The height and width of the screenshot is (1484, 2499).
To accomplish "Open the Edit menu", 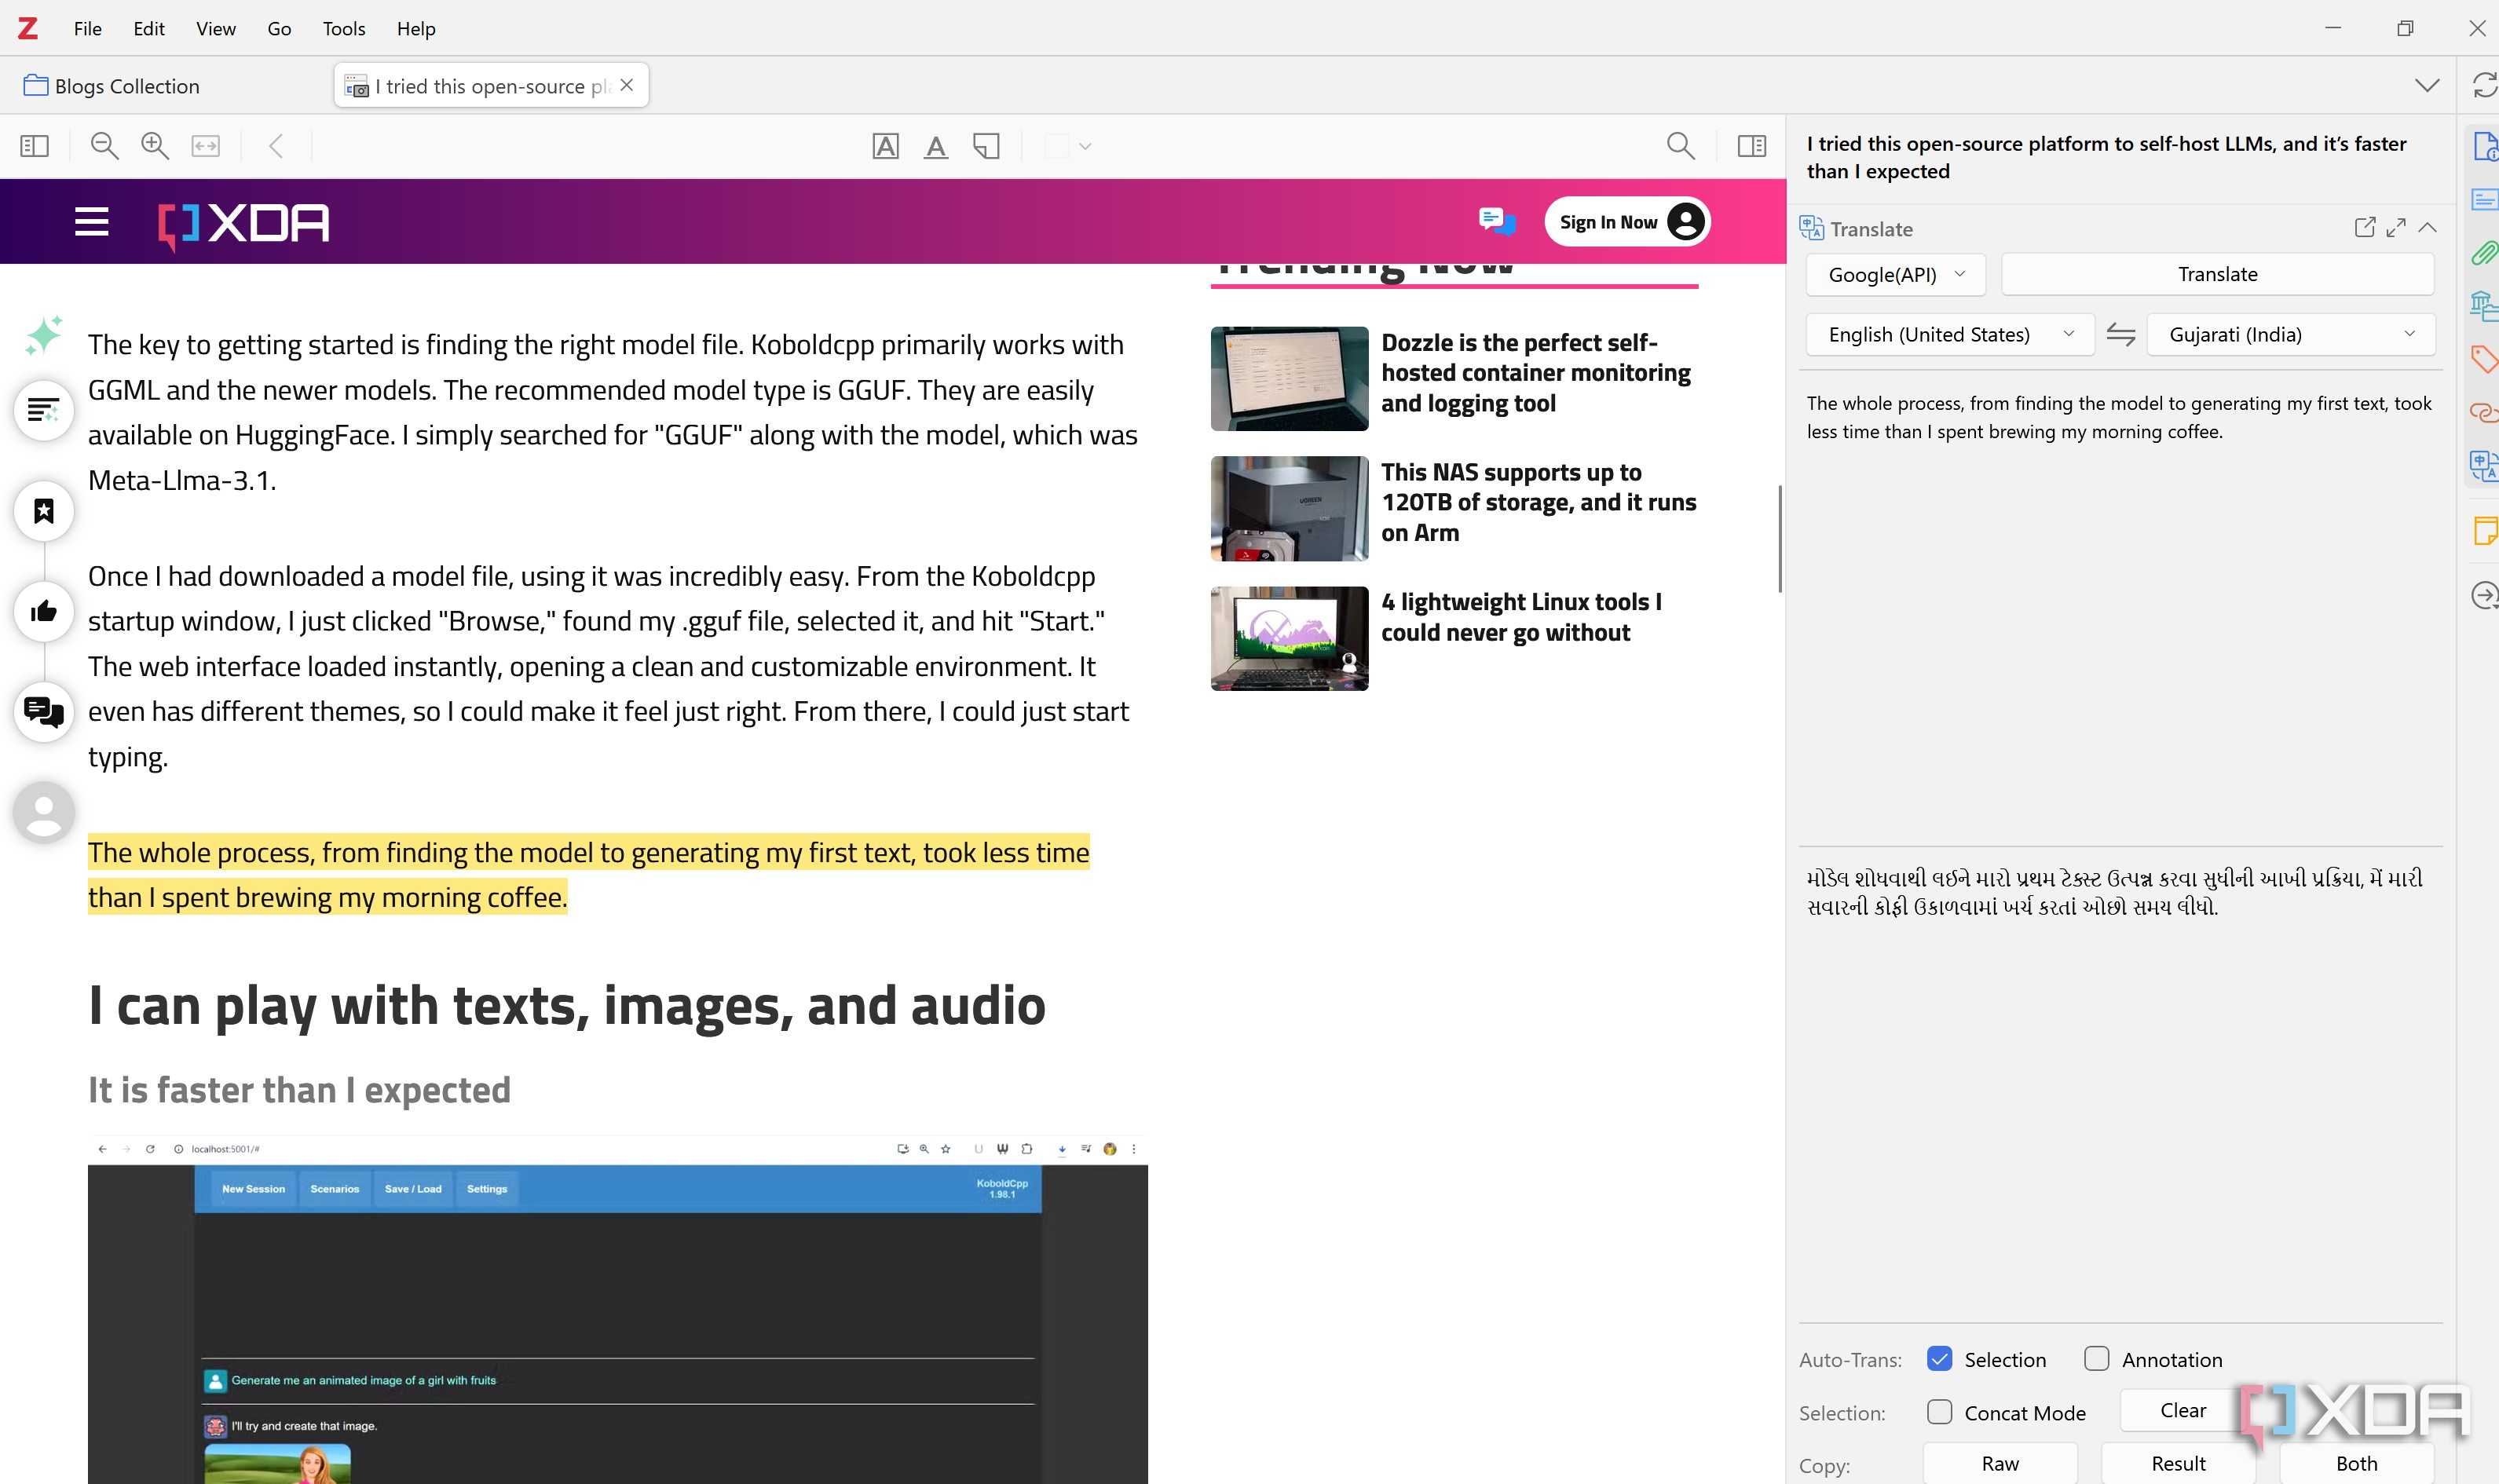I will point(149,28).
